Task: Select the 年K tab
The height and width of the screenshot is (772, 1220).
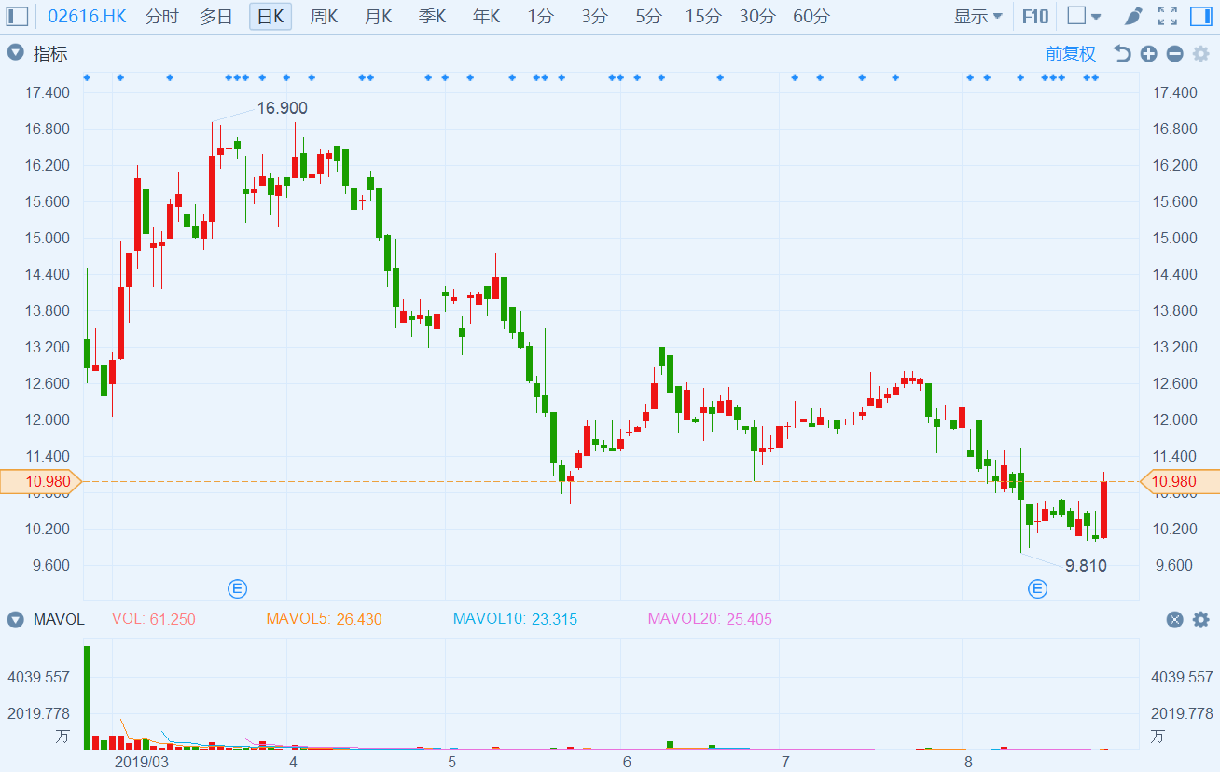Action: (x=486, y=16)
